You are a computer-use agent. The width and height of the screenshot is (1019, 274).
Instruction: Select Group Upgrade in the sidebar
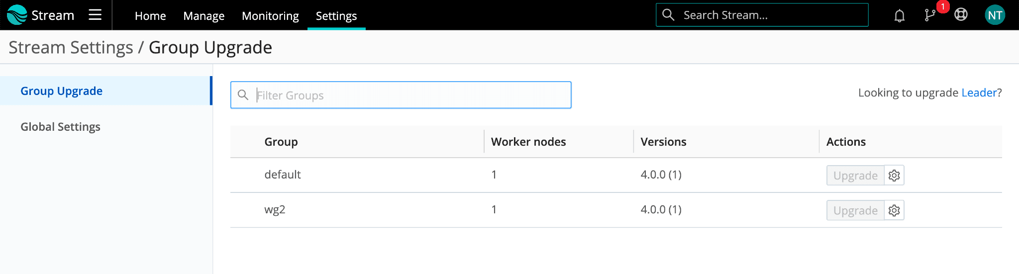[x=62, y=91]
